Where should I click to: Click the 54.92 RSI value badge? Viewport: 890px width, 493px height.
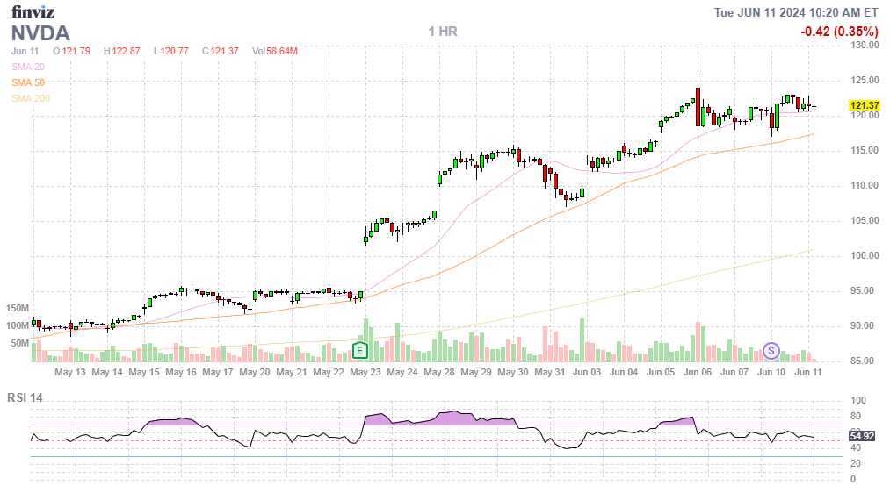[862, 435]
